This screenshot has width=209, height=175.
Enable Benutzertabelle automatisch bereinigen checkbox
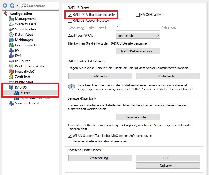click(x=70, y=141)
